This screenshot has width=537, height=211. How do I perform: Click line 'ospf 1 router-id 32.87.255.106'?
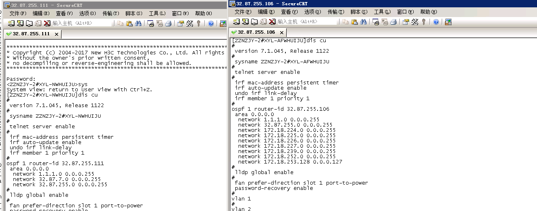point(281,109)
